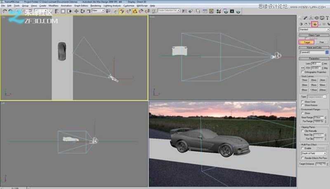This screenshot has height=189, width=330.
Task: Collapse the Name and Color rollout
Action: tap(314, 48)
